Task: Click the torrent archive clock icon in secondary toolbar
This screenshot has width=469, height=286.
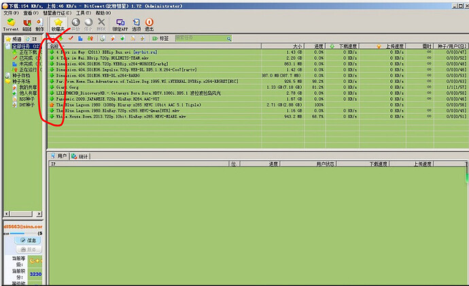Action: pyautogui.click(x=103, y=38)
